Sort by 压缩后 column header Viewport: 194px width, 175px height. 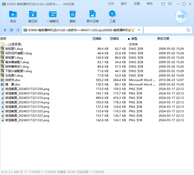[114, 39]
